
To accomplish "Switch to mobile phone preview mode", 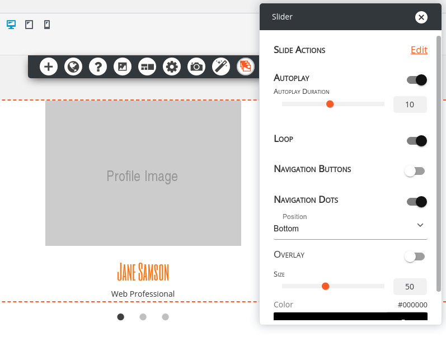I will point(47,25).
